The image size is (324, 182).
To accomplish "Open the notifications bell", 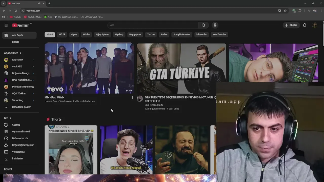I will tap(305, 25).
